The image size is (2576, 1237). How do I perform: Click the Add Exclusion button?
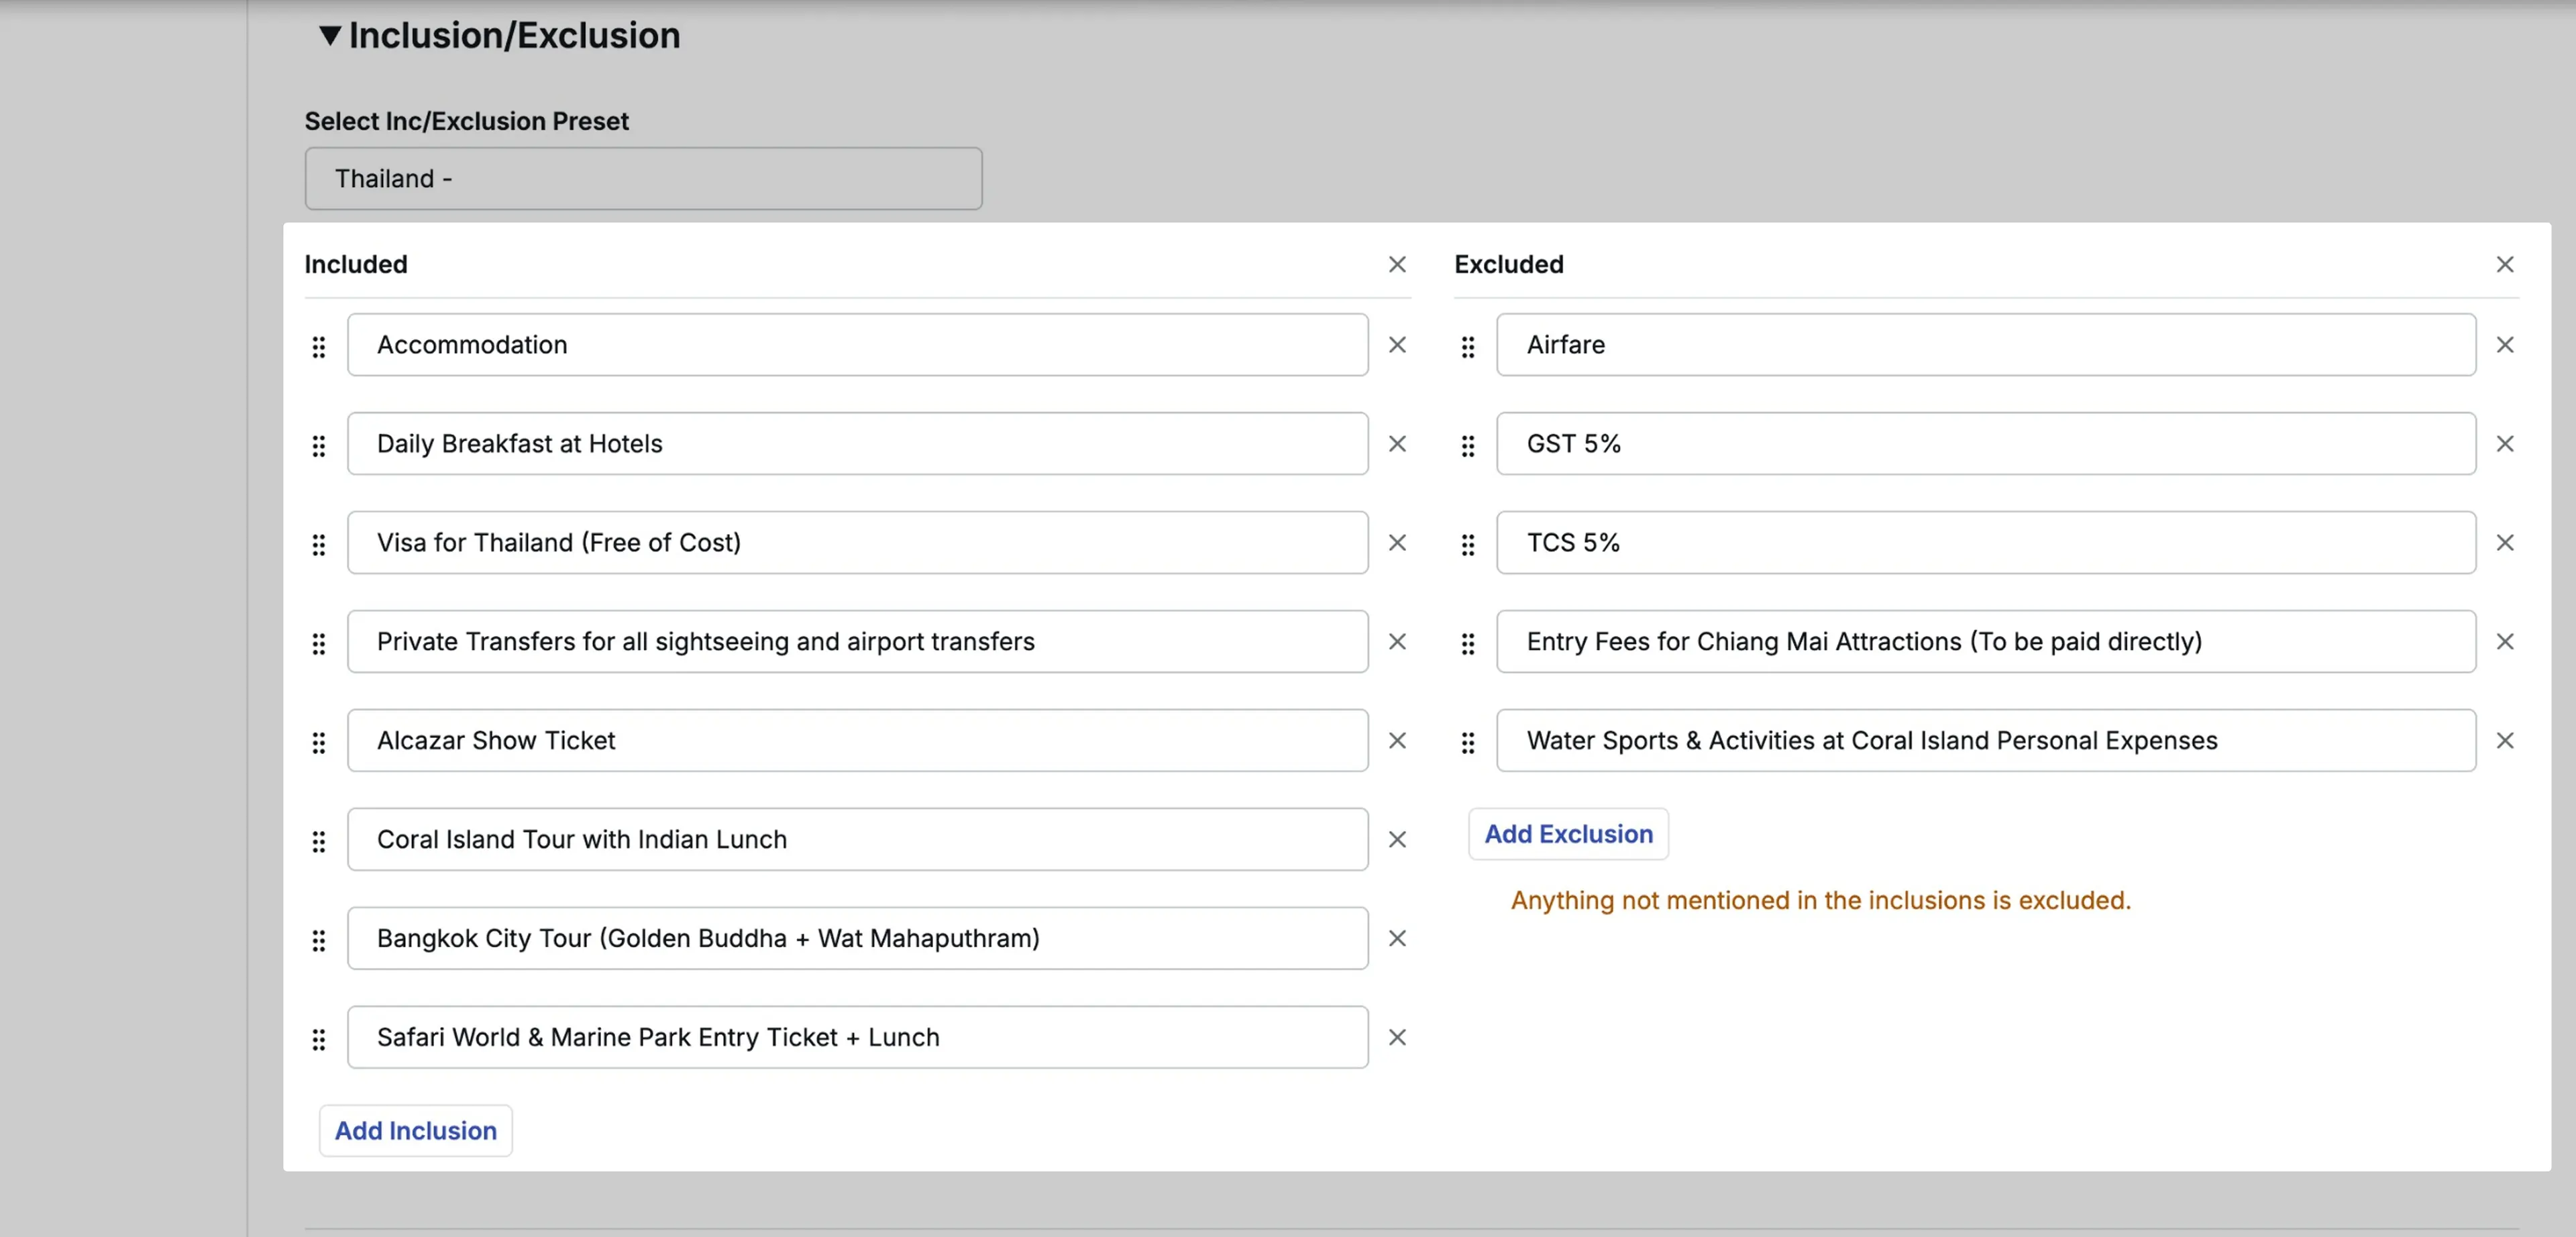click(1568, 834)
